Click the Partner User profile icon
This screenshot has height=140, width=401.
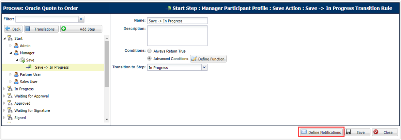coord(16,75)
